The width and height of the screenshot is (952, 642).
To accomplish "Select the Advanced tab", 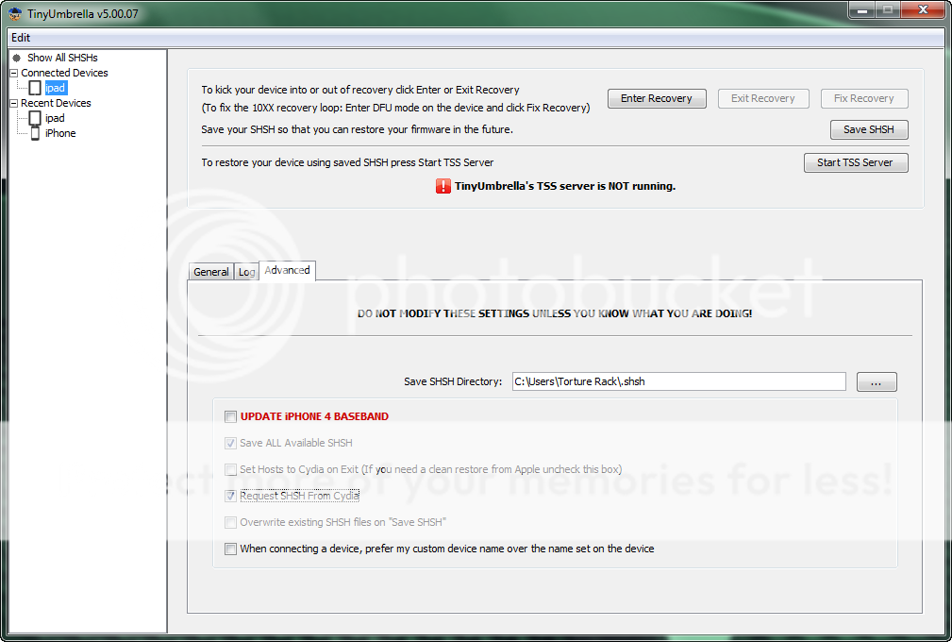I will click(287, 270).
